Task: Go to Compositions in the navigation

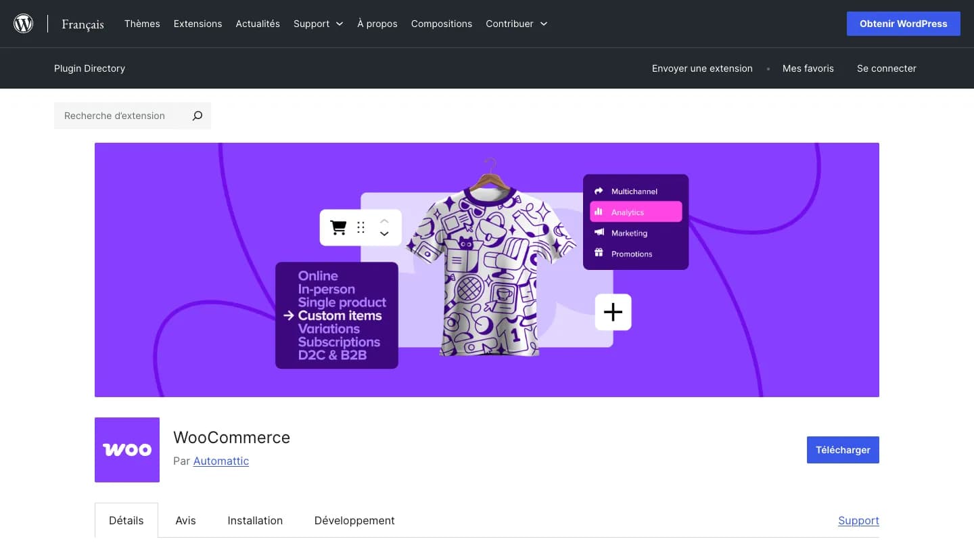Action: pyautogui.click(x=442, y=24)
